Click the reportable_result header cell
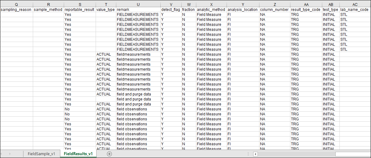The width and height of the screenshot is (371, 158). point(79,10)
